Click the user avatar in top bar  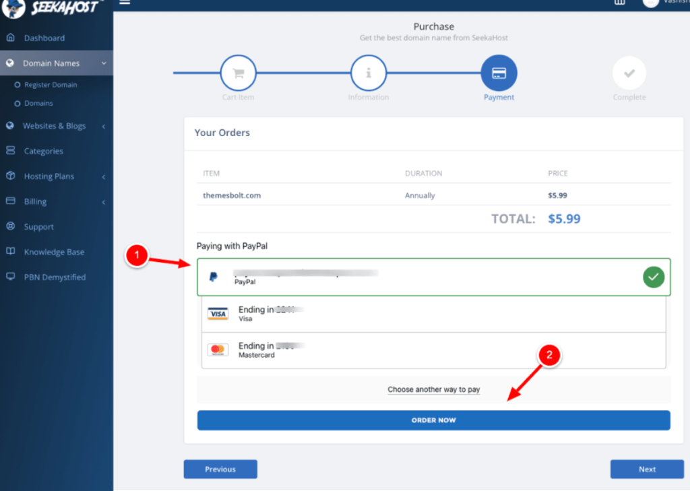click(x=650, y=3)
